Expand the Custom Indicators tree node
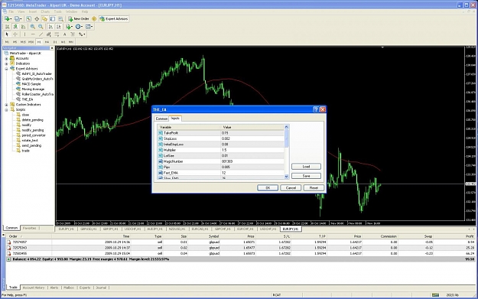This screenshot has height=299, width=478. coord(6,105)
